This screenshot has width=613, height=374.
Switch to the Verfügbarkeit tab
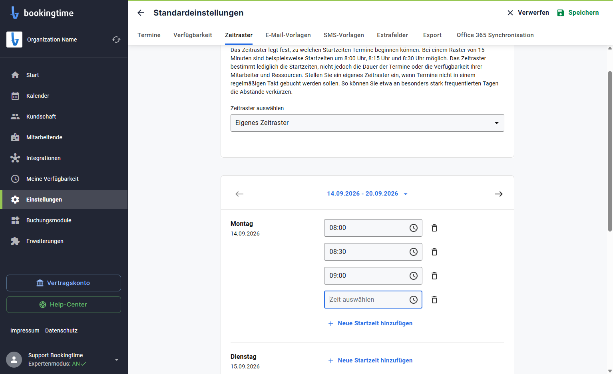tap(193, 35)
